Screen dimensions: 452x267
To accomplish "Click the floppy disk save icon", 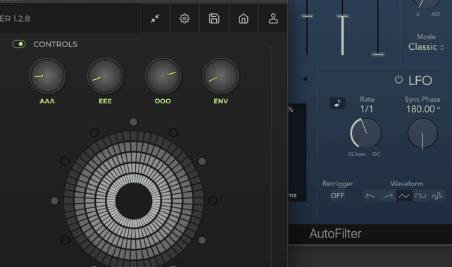I will tap(214, 19).
